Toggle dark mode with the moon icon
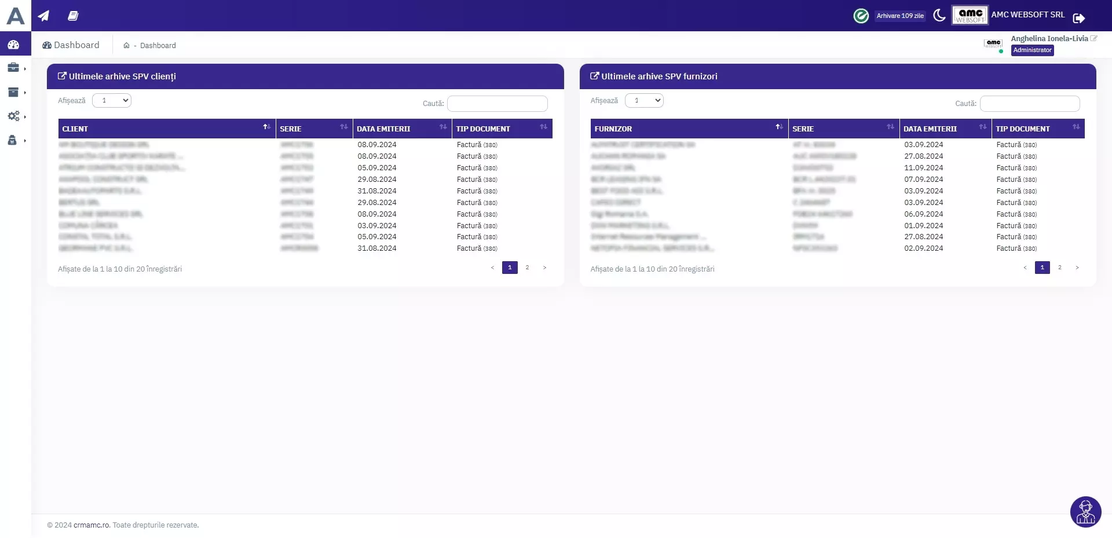The width and height of the screenshot is (1112, 538). [939, 16]
